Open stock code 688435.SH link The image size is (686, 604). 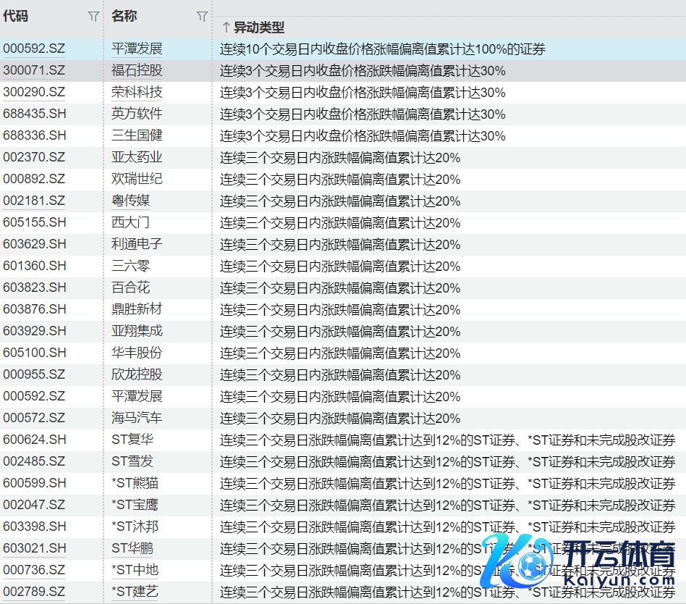coord(34,114)
